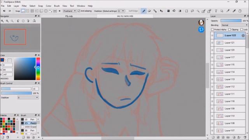
Task: Rotate canvas right in Navigator
Action: point(28,21)
